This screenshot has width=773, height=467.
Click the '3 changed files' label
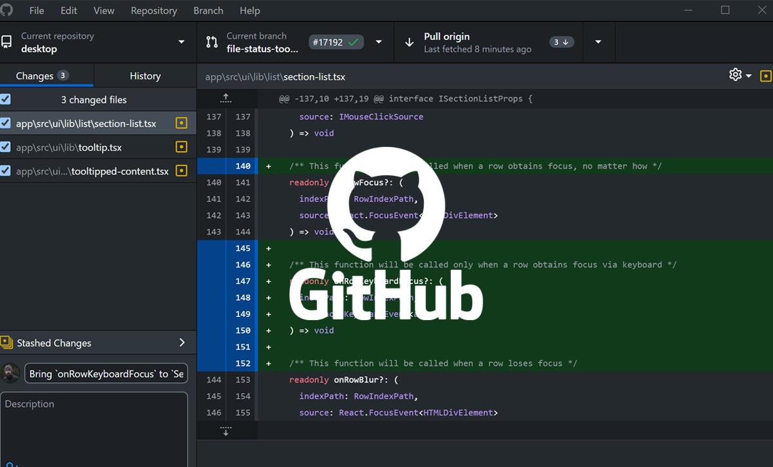point(94,100)
